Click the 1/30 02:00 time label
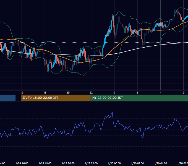The height and width of the screenshot is (166, 188). (137, 163)
